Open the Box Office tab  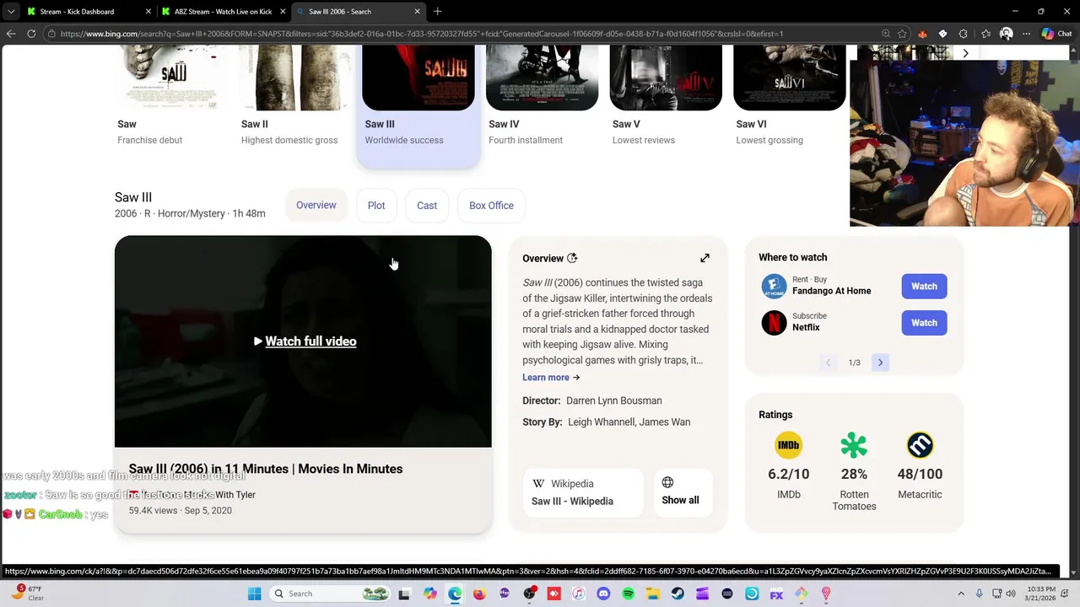point(491,205)
